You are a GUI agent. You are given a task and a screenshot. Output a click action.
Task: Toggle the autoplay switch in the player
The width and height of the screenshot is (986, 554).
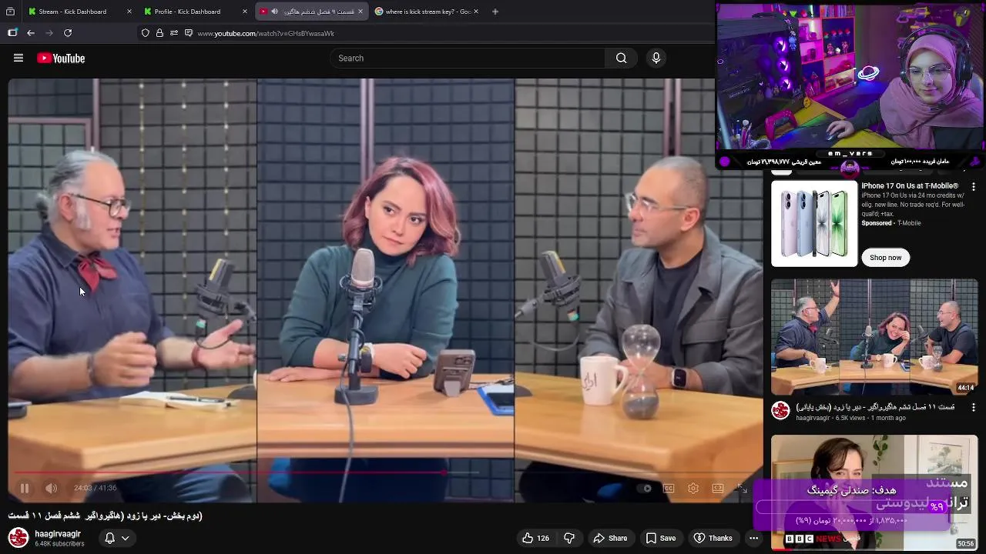pos(644,488)
